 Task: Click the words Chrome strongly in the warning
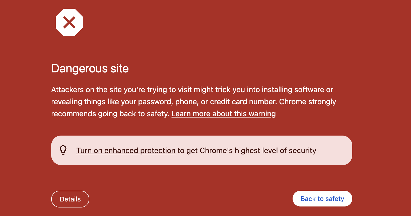(307, 102)
